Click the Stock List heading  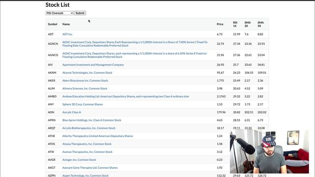pos(58,5)
